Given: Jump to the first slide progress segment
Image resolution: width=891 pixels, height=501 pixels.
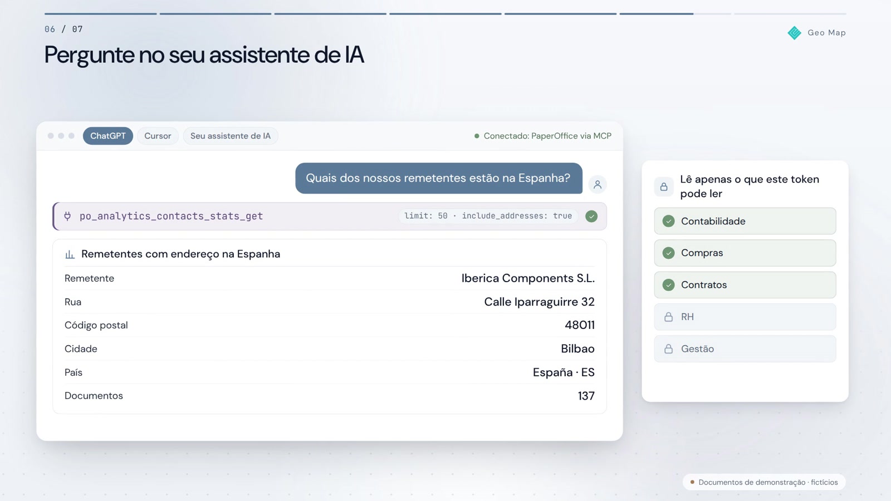Looking at the screenshot, I should point(100,13).
